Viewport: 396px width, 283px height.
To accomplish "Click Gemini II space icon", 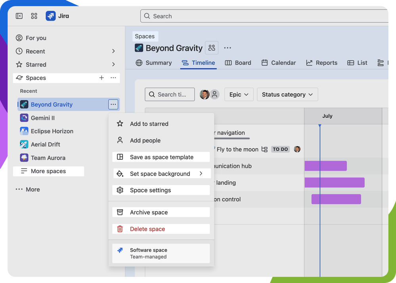I will (24, 118).
